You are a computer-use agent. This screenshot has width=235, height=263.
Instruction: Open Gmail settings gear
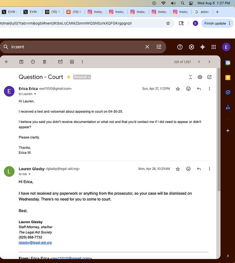(191, 47)
